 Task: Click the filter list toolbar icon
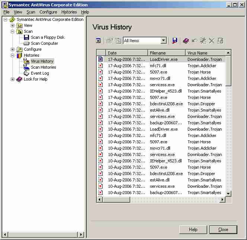(118, 41)
